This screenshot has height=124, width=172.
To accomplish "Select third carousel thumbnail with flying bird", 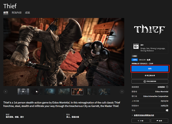I will [x=50, y=92].
